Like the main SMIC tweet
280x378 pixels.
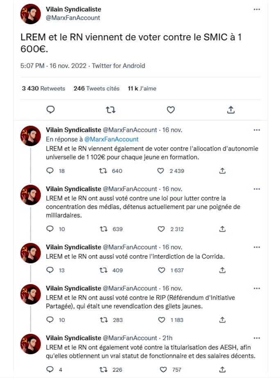[x=171, y=110]
